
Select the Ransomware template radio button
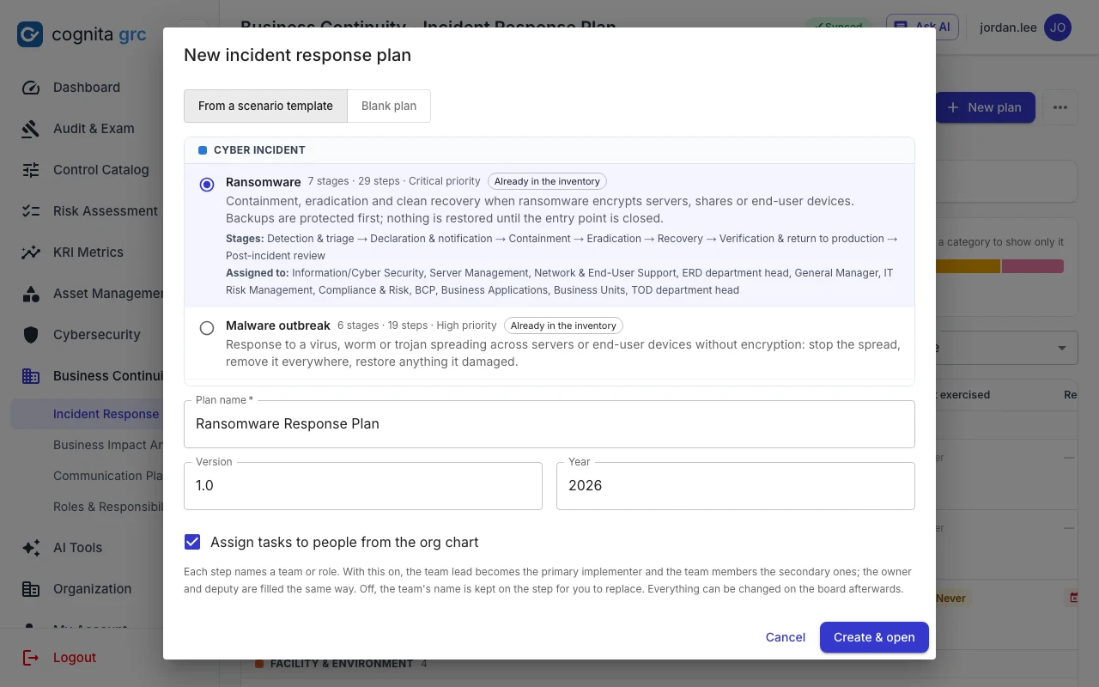click(207, 185)
